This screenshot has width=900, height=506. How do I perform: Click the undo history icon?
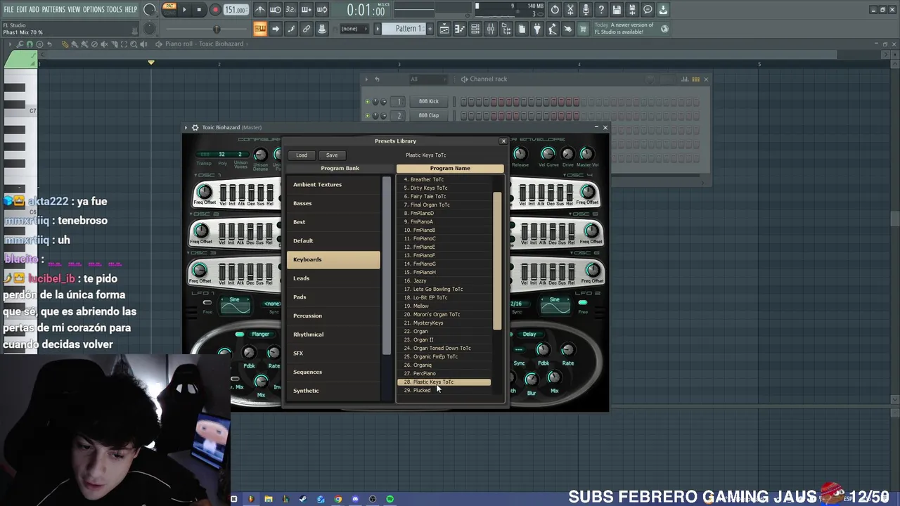pos(555,10)
